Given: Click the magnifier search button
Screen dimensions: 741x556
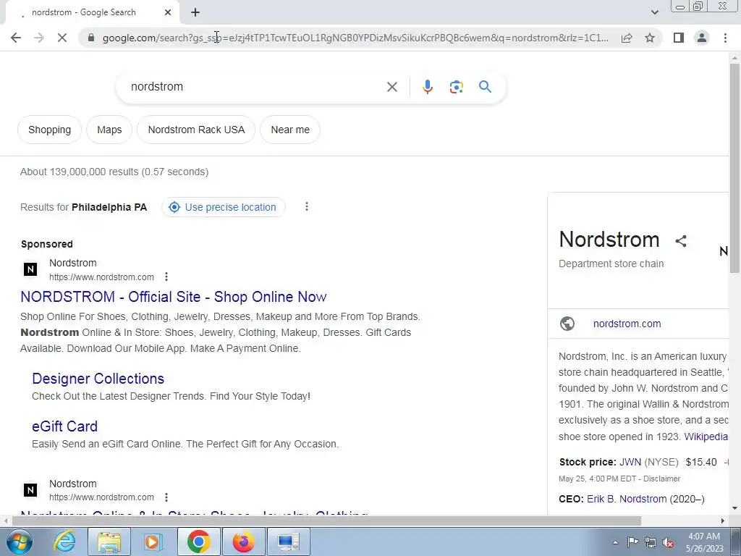Looking at the screenshot, I should coord(485,87).
